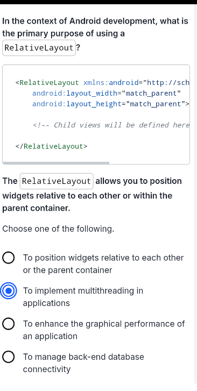Click the page vertical scrollbar on right edge

pyautogui.click(x=196, y=195)
